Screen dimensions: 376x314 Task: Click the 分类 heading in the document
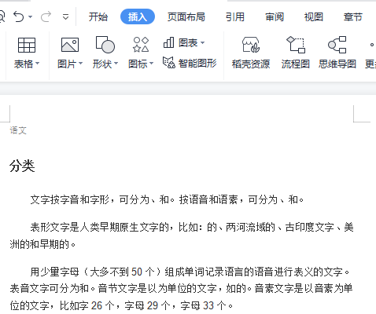22,166
